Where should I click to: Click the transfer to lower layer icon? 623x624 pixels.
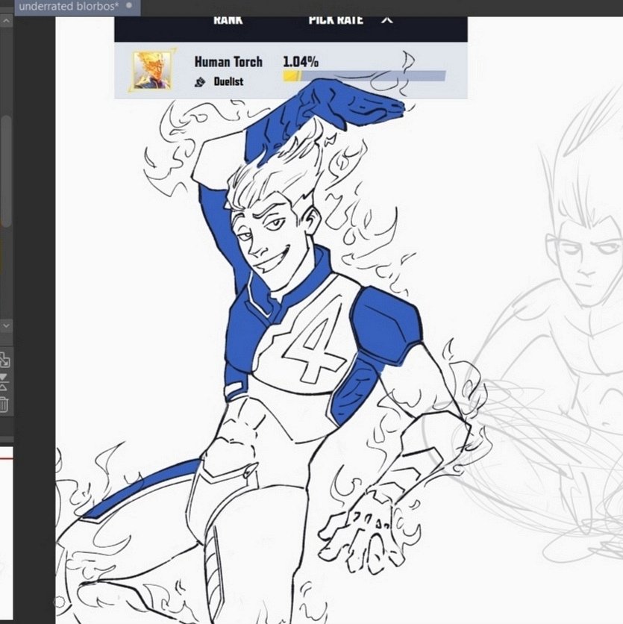tap(4, 360)
